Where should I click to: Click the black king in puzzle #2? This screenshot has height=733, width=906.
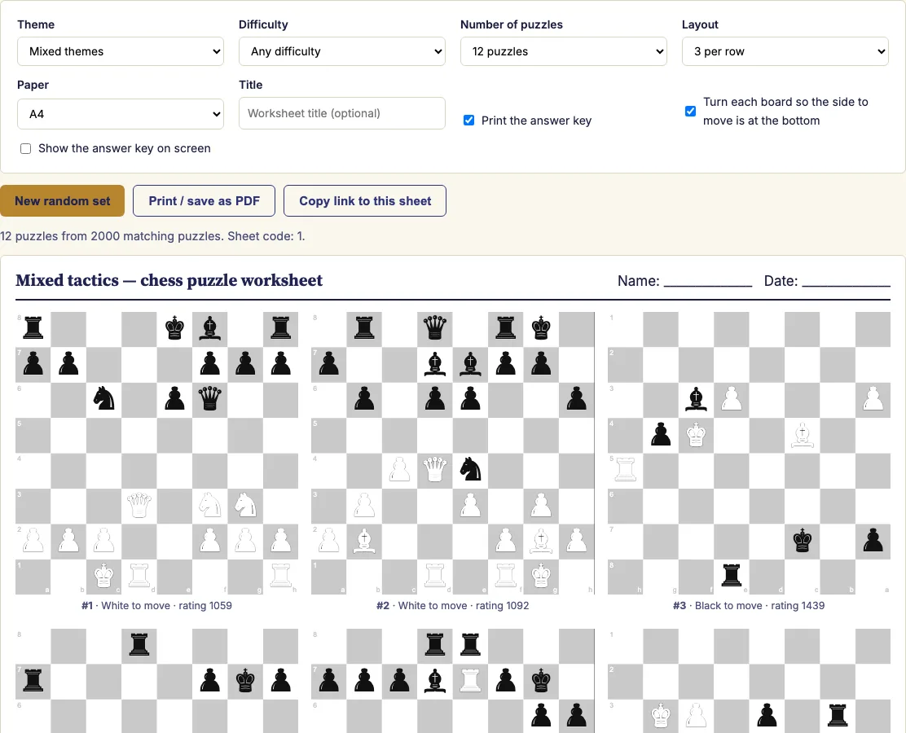(x=541, y=328)
